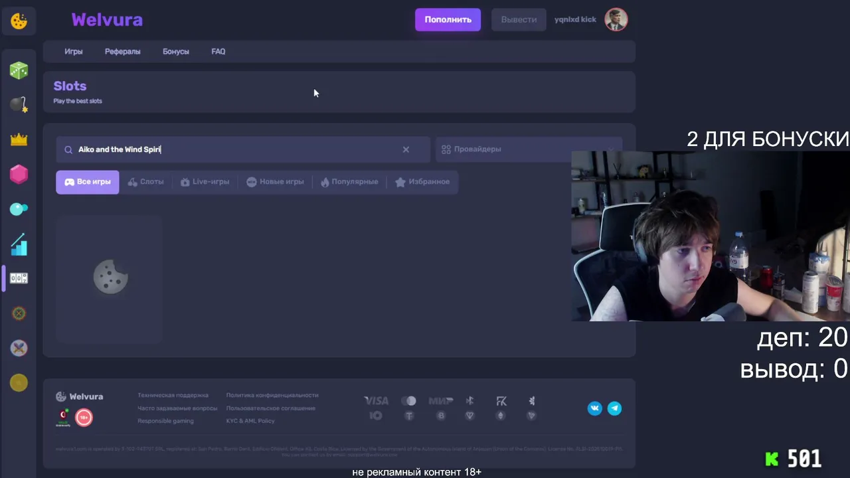Click the Tether payment icon in footer
Image resolution: width=850 pixels, height=478 pixels.
click(409, 416)
